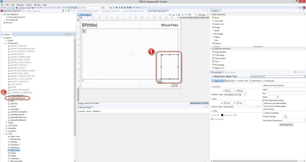The height and width of the screenshot is (162, 306).
Task: Open the Position Type dropdown
Action: [x=235, y=95]
